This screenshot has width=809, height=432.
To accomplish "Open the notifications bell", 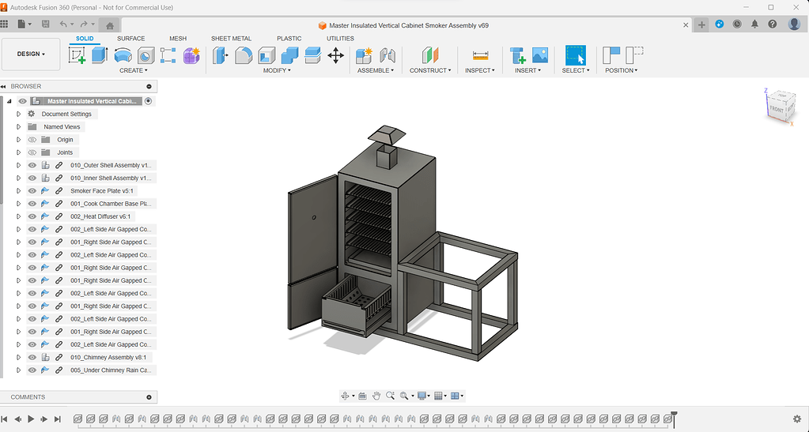I will pyautogui.click(x=754, y=24).
